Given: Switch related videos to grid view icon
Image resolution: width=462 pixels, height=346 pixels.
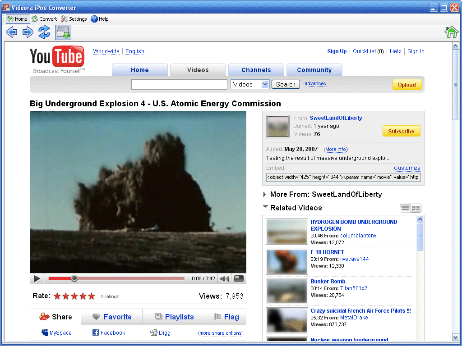Looking at the screenshot, I should [x=416, y=208].
